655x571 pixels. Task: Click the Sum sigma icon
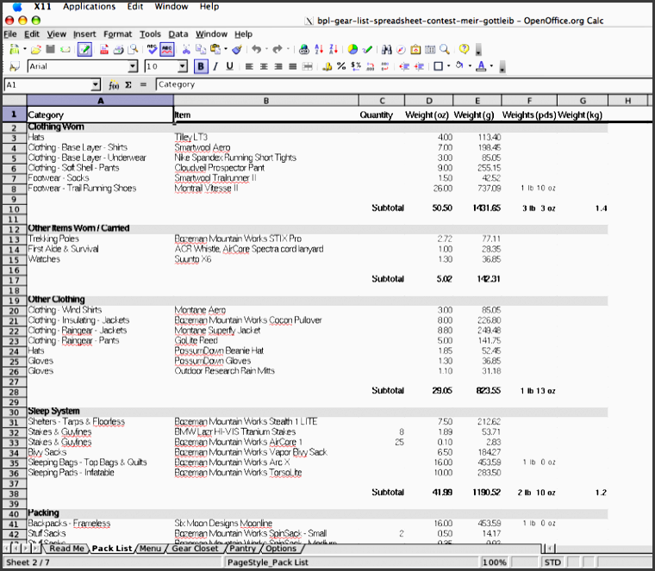(x=128, y=84)
